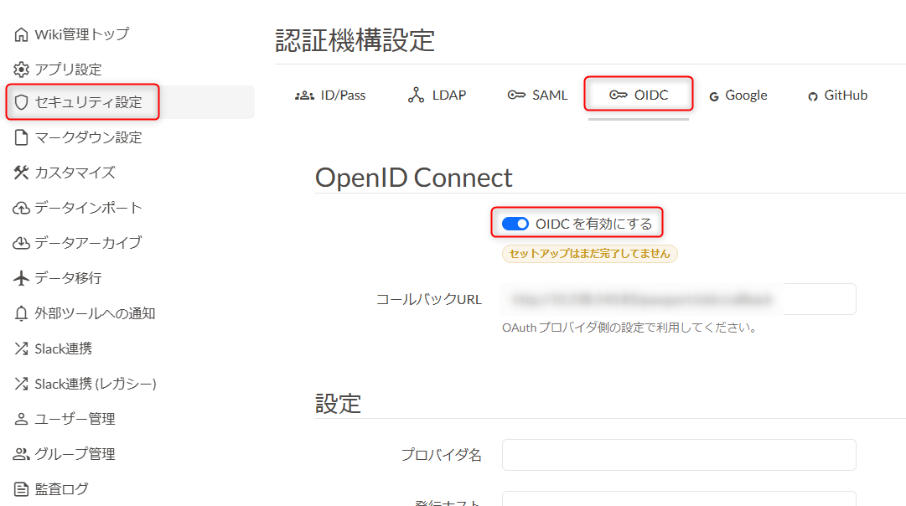Click the cloud upload icon for データインポート
The height and width of the screenshot is (506, 906).
click(x=22, y=208)
